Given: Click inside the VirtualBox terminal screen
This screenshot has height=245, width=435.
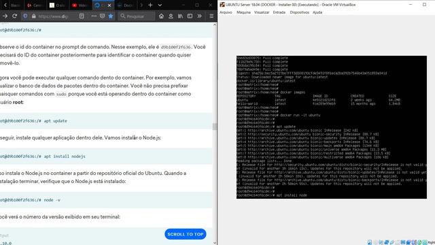Looking at the screenshot, I should click(x=332, y=127).
